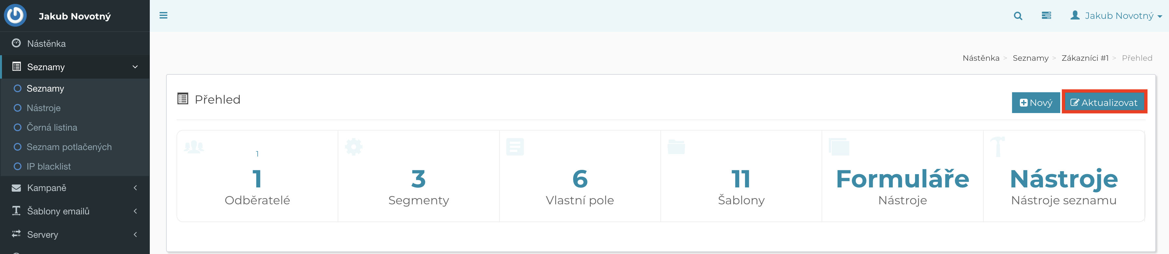Click the Nástěnka dashboard icon
This screenshot has width=1169, height=254.
[16, 44]
